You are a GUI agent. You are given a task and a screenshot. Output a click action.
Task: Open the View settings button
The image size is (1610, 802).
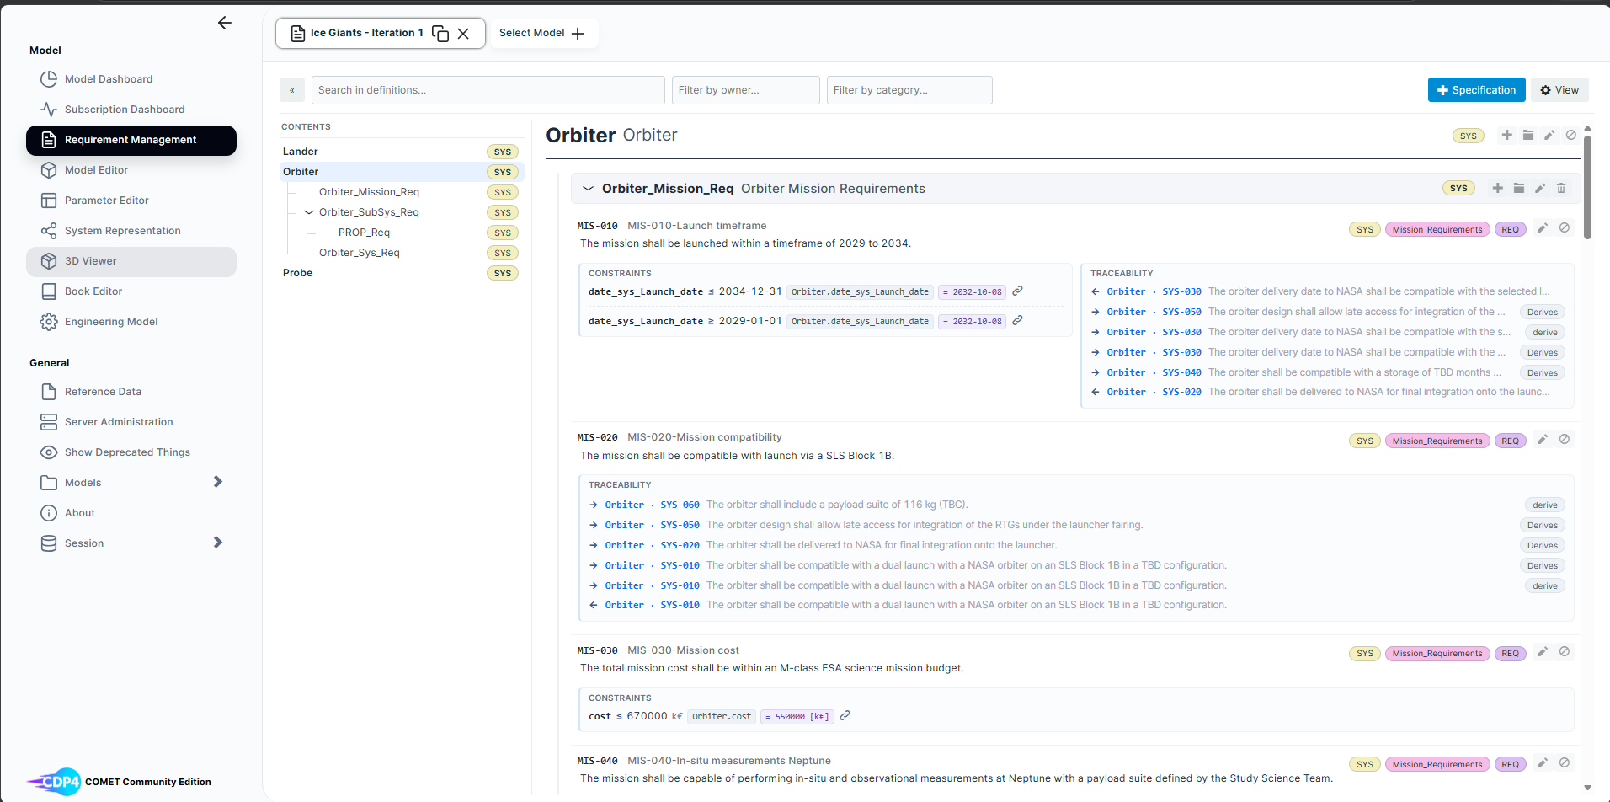(x=1559, y=90)
